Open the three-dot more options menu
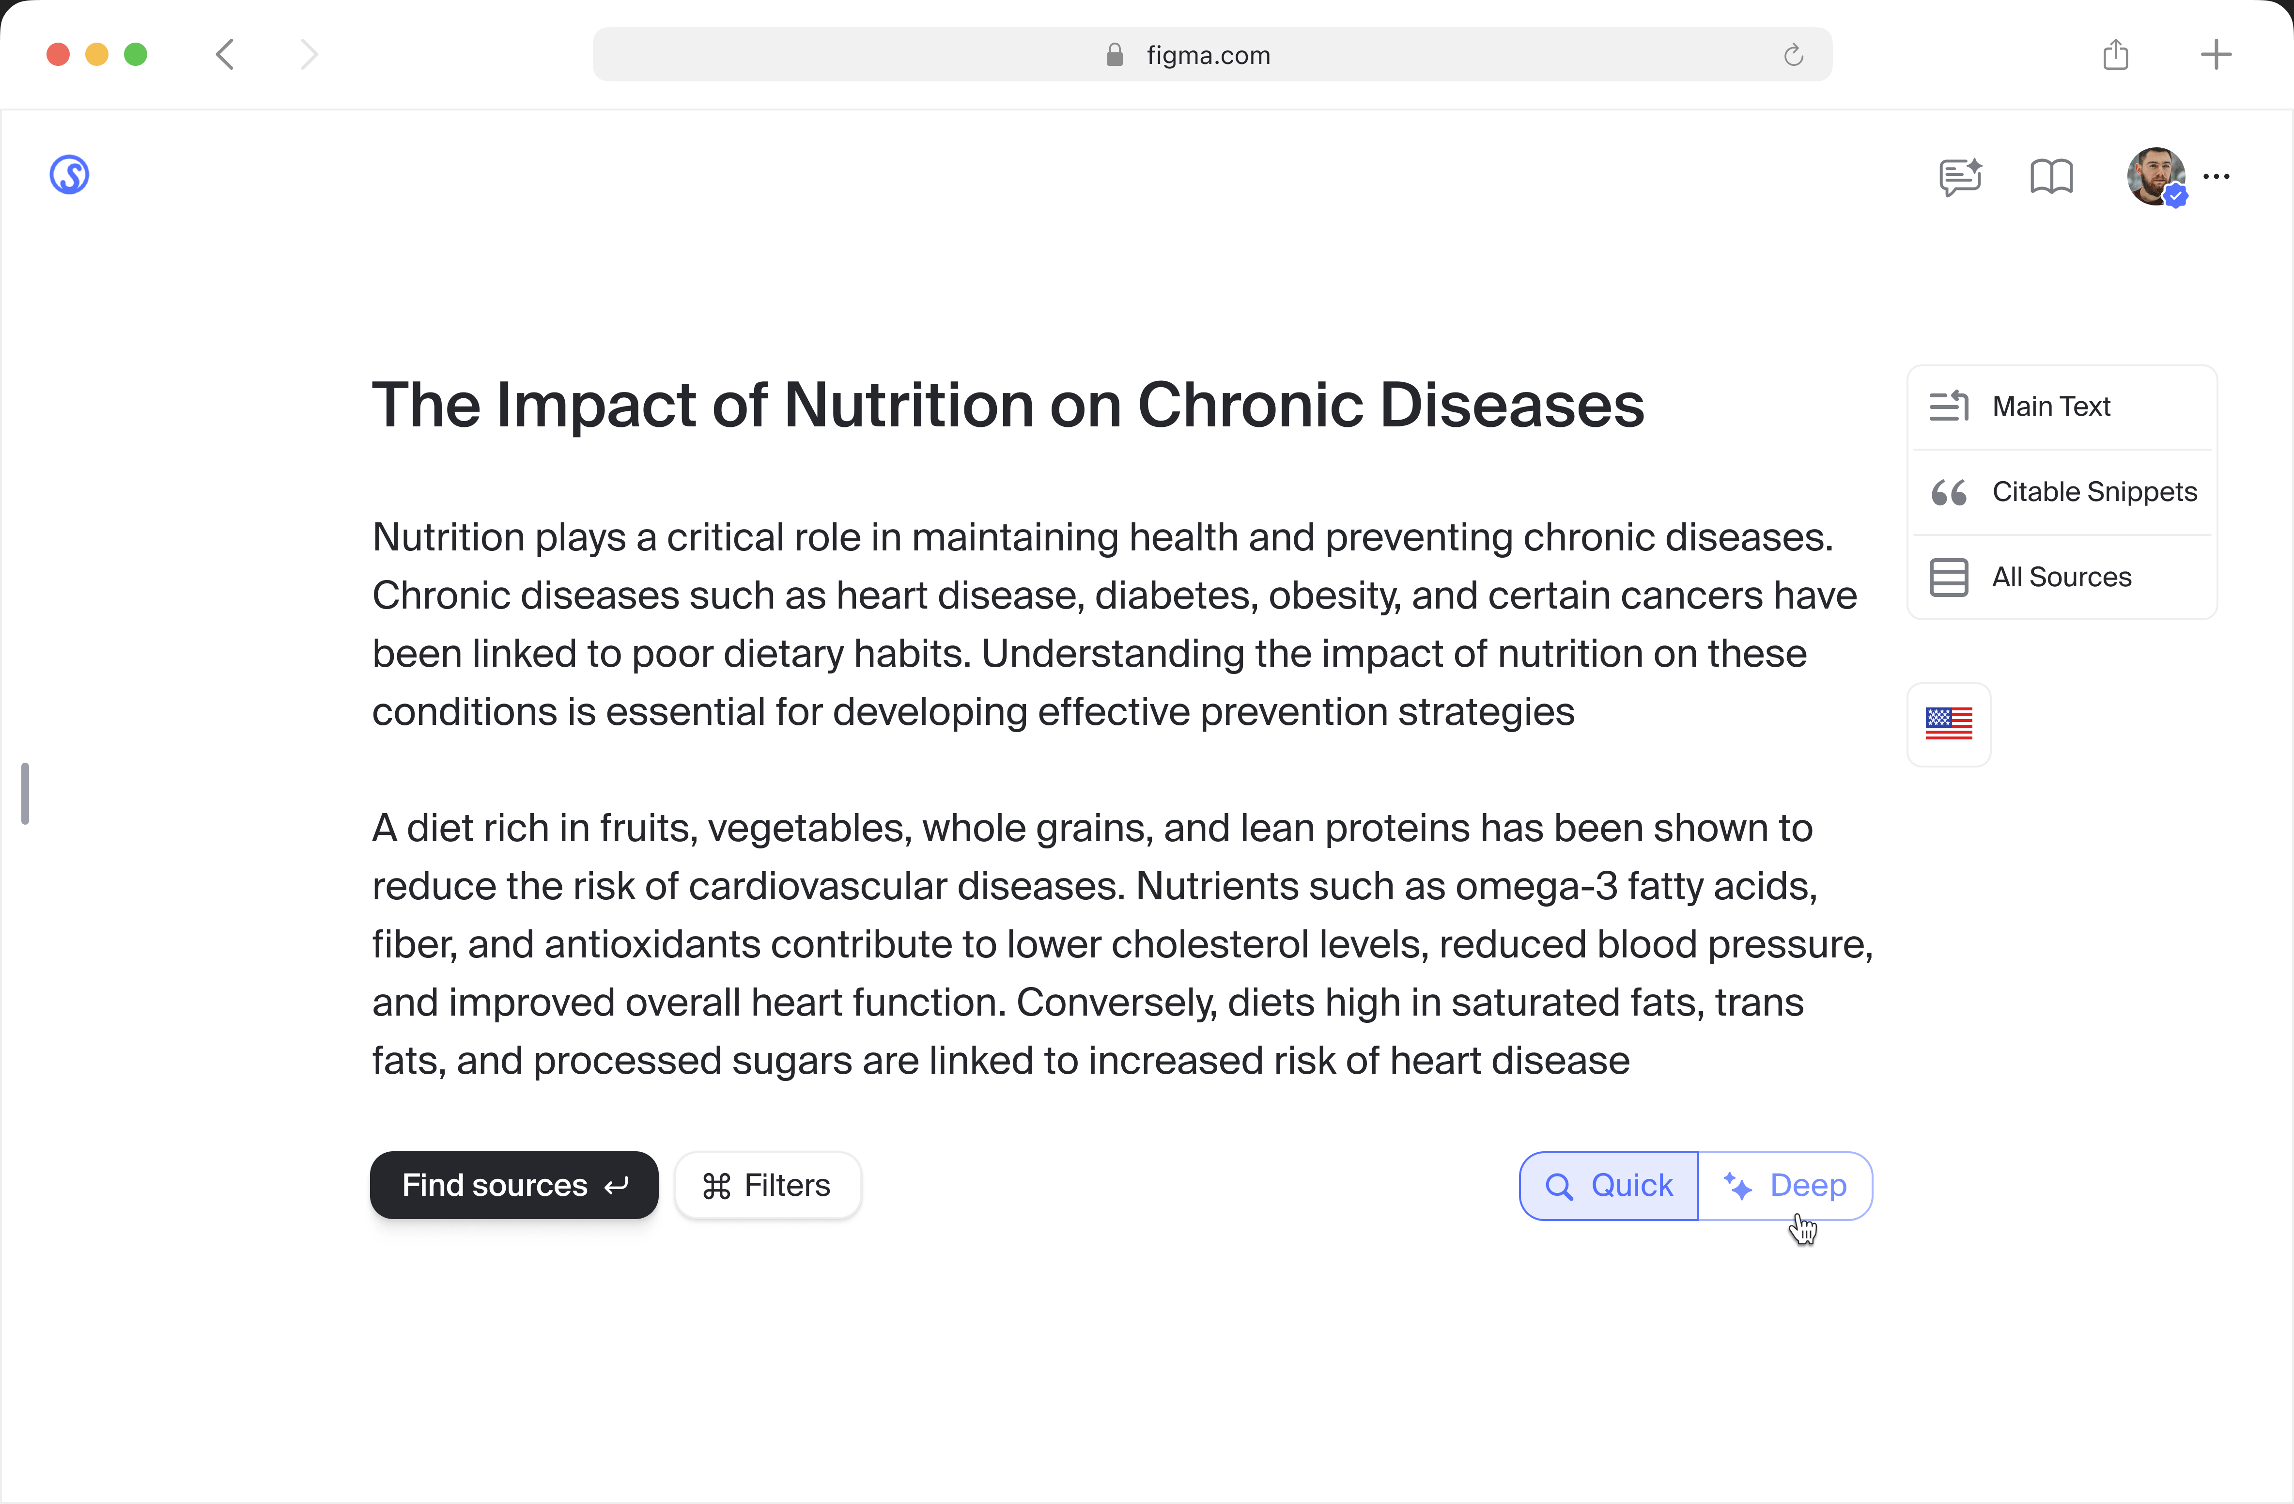 click(2217, 176)
